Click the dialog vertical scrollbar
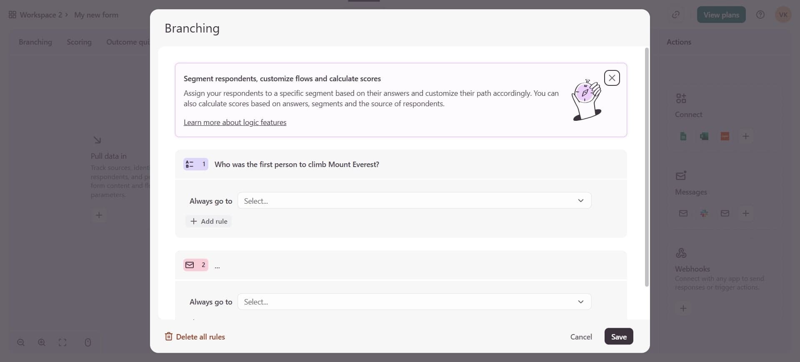This screenshot has width=800, height=362. pyautogui.click(x=647, y=167)
